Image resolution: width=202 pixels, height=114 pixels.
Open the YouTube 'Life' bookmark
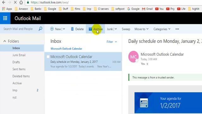click(181, 9)
